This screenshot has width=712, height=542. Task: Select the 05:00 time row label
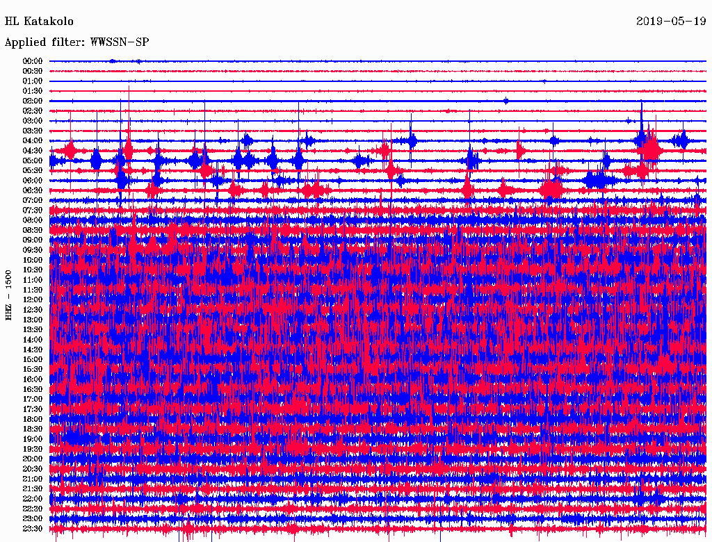pyautogui.click(x=33, y=161)
